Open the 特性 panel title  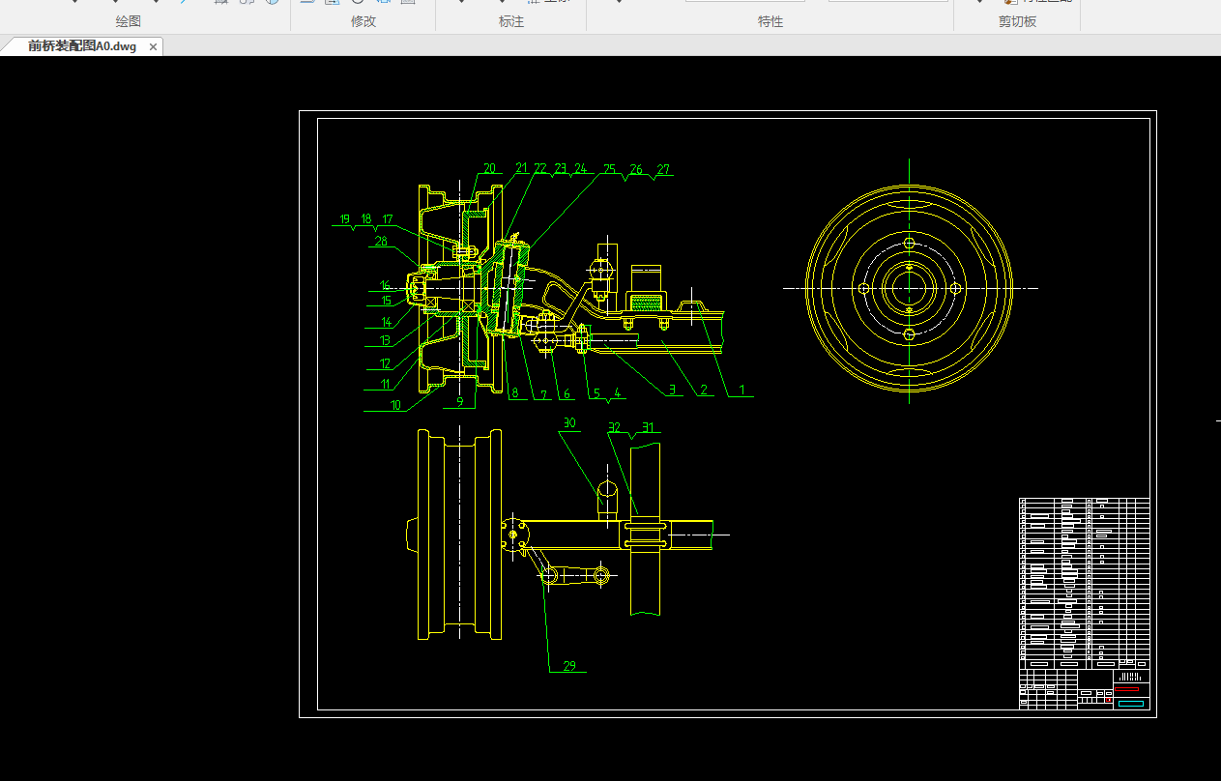770,21
